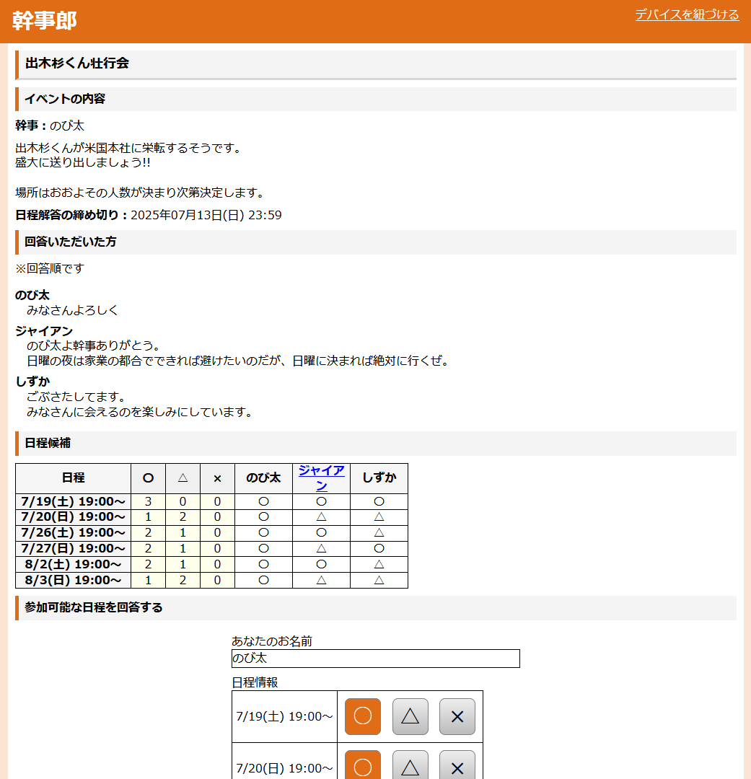The image size is (751, 779).
Task: Choose △ for 7/20(日) in the answer form
Action: click(410, 766)
